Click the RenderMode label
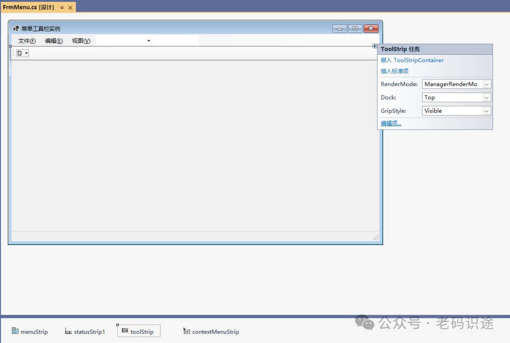The height and width of the screenshot is (343, 510). point(399,84)
